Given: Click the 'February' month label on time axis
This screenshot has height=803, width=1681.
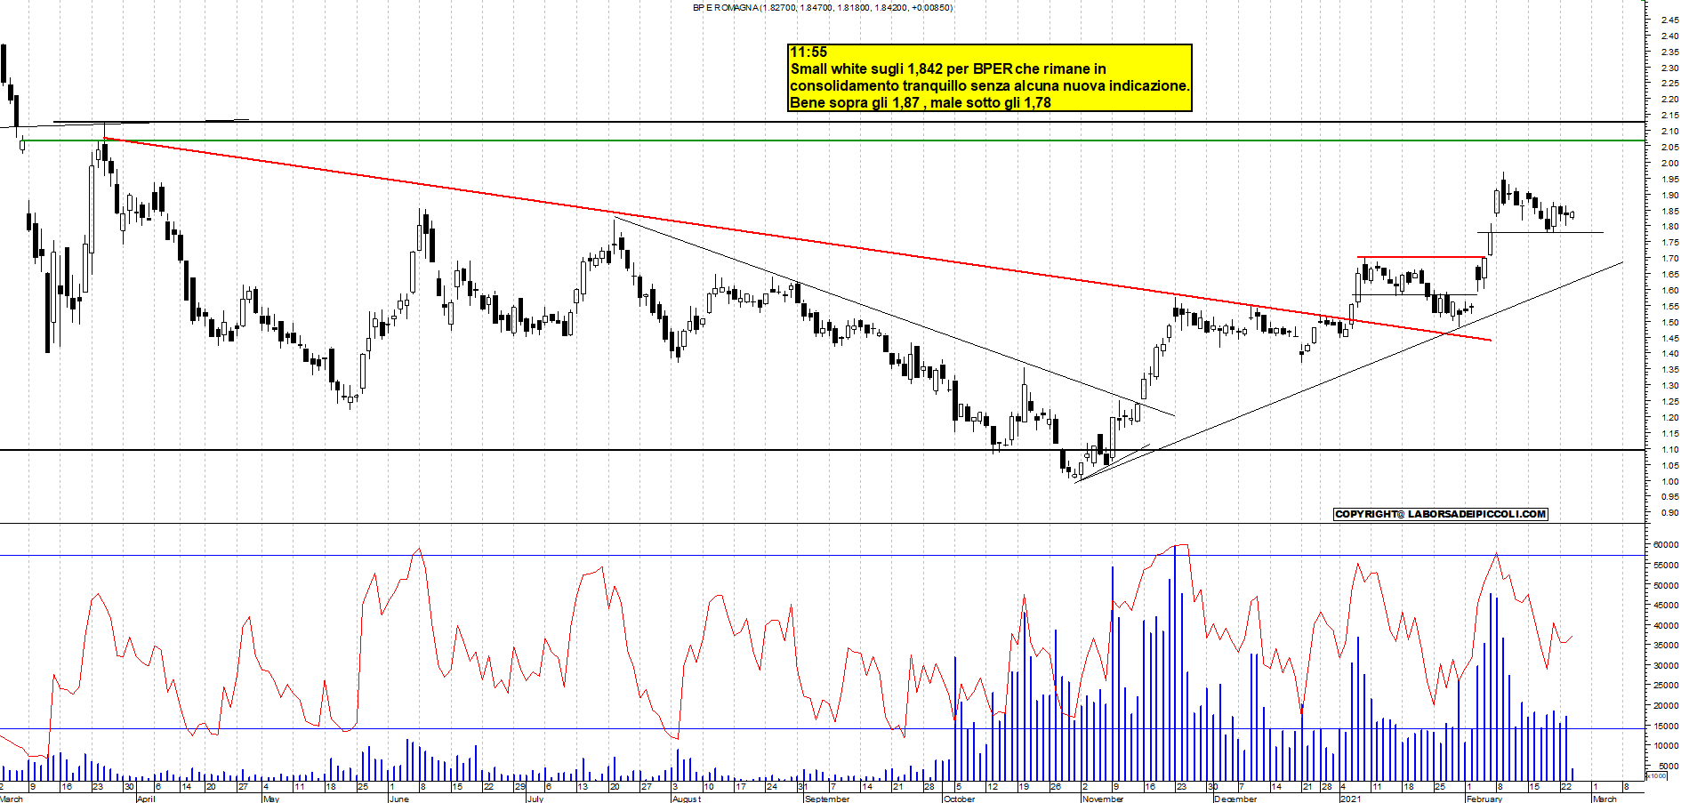Looking at the screenshot, I should (x=1484, y=799).
